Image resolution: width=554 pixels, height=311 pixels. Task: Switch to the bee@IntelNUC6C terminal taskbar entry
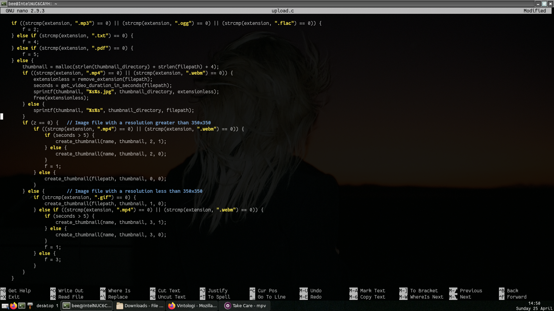87,306
